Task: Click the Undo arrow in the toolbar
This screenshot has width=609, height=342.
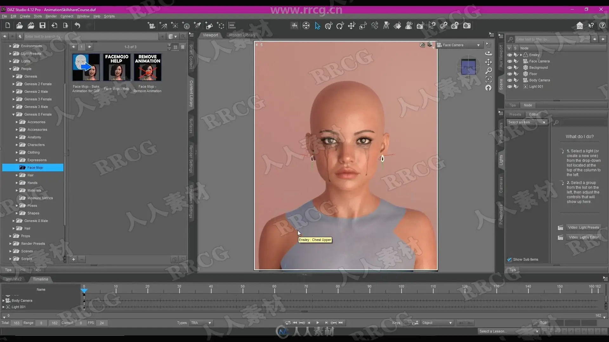Action: (x=77, y=26)
